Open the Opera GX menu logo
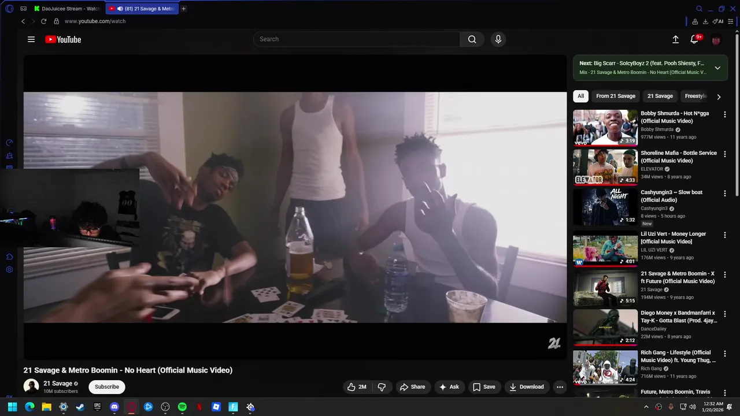Image resolution: width=740 pixels, height=416 pixels. [x=9, y=9]
